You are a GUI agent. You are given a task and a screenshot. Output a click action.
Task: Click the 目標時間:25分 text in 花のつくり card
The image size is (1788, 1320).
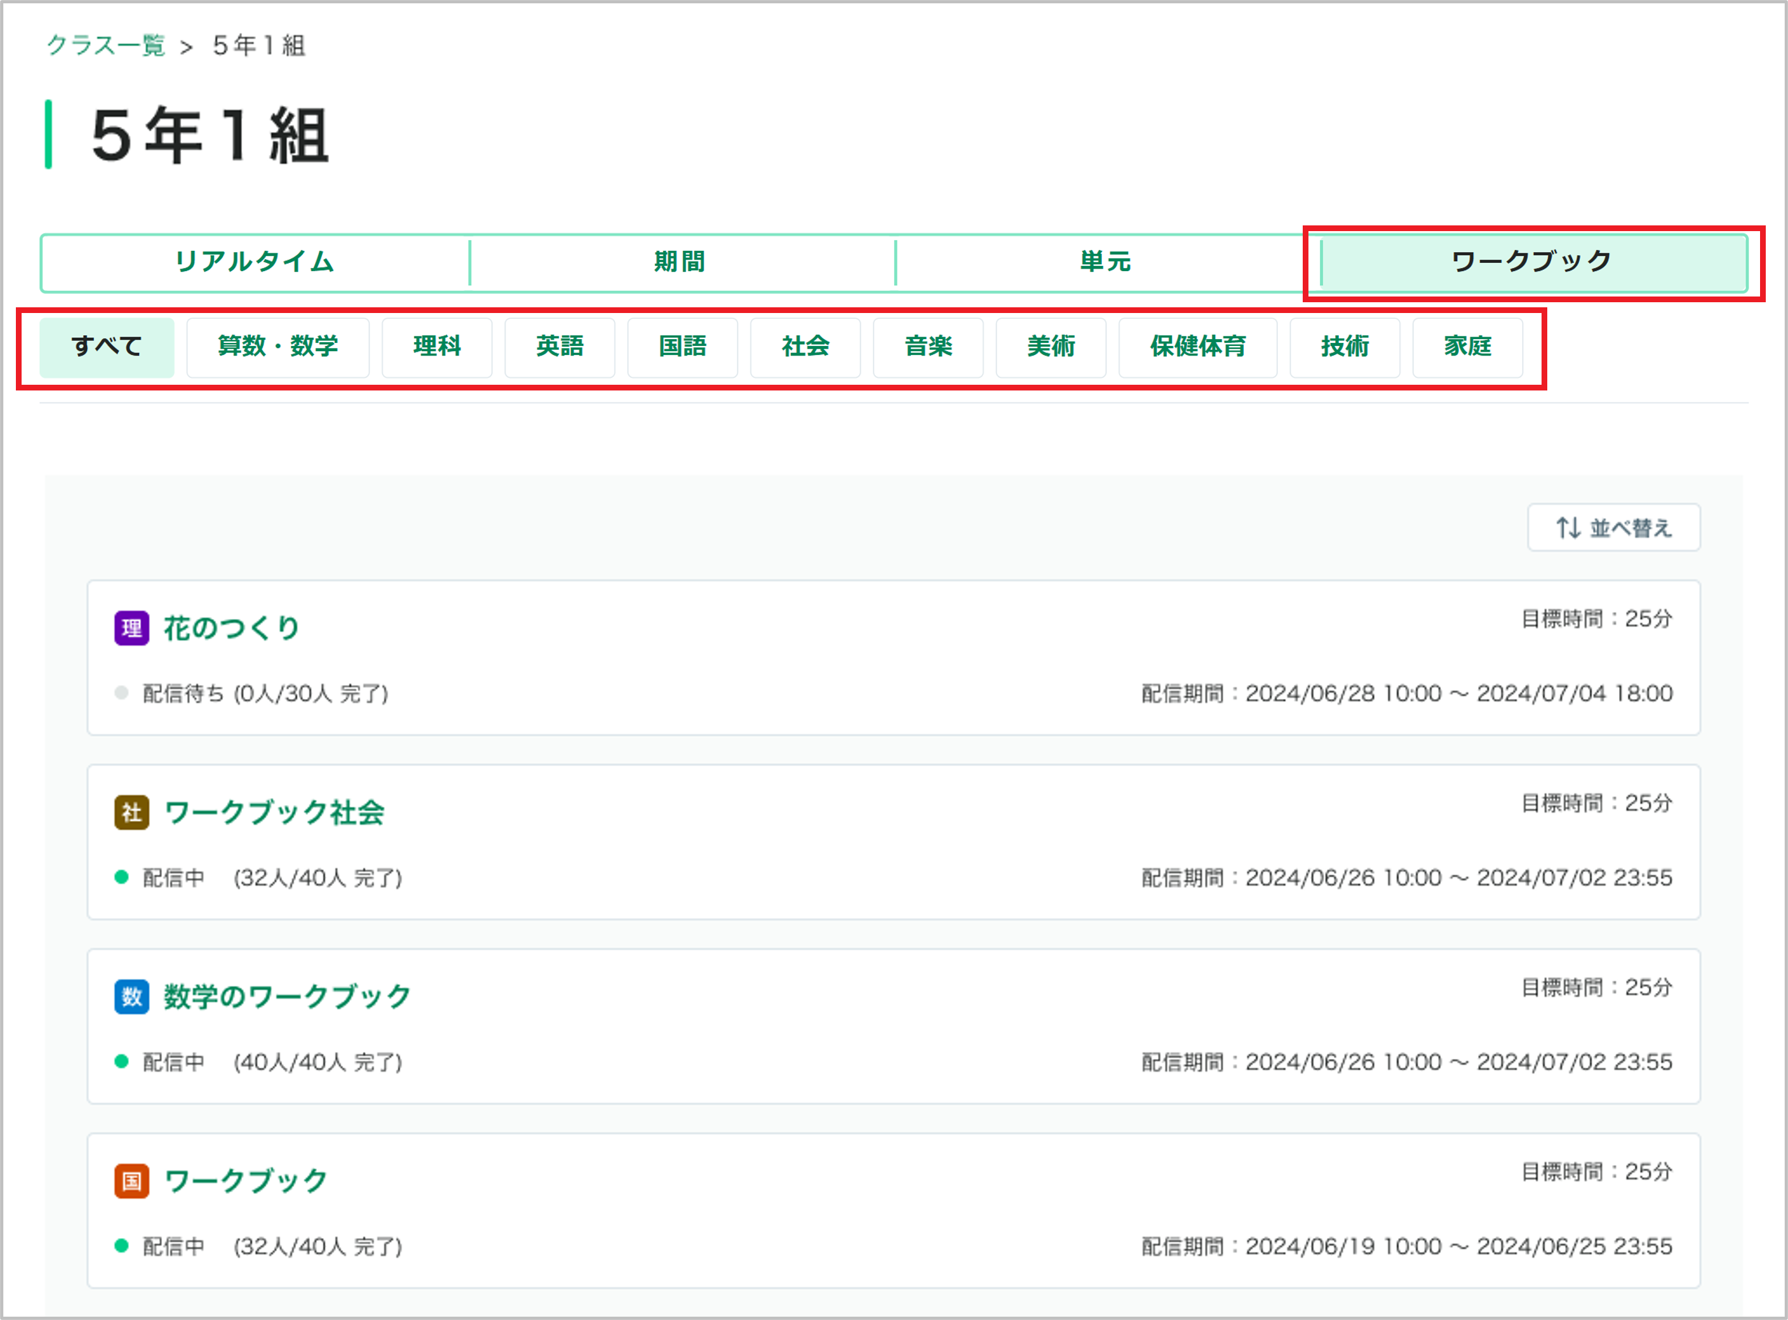(x=1597, y=619)
